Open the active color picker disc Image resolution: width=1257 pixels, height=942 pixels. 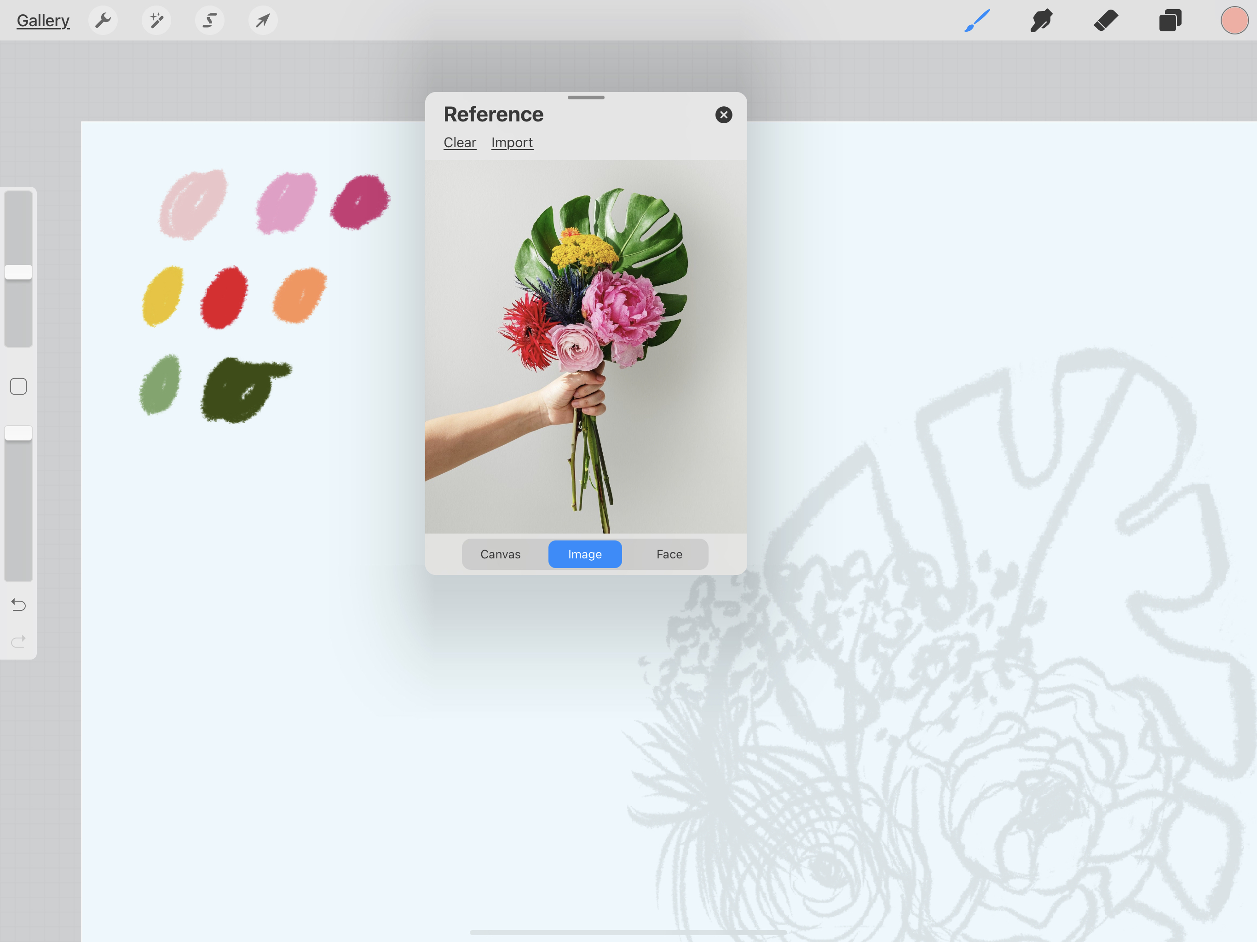tap(1234, 20)
